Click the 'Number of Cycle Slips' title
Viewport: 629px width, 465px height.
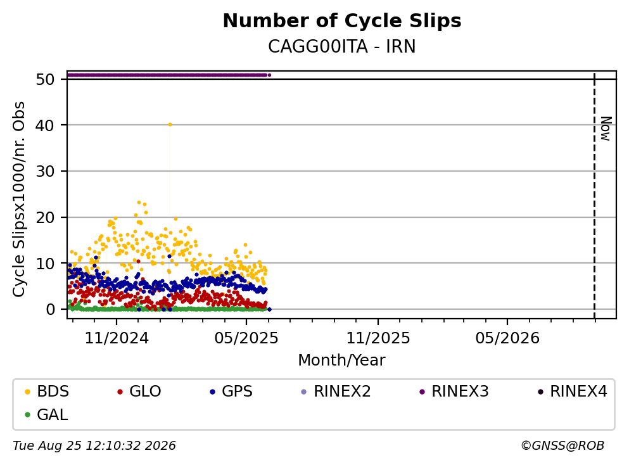coord(342,21)
